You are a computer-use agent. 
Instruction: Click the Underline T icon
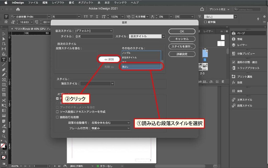tap(97, 17)
